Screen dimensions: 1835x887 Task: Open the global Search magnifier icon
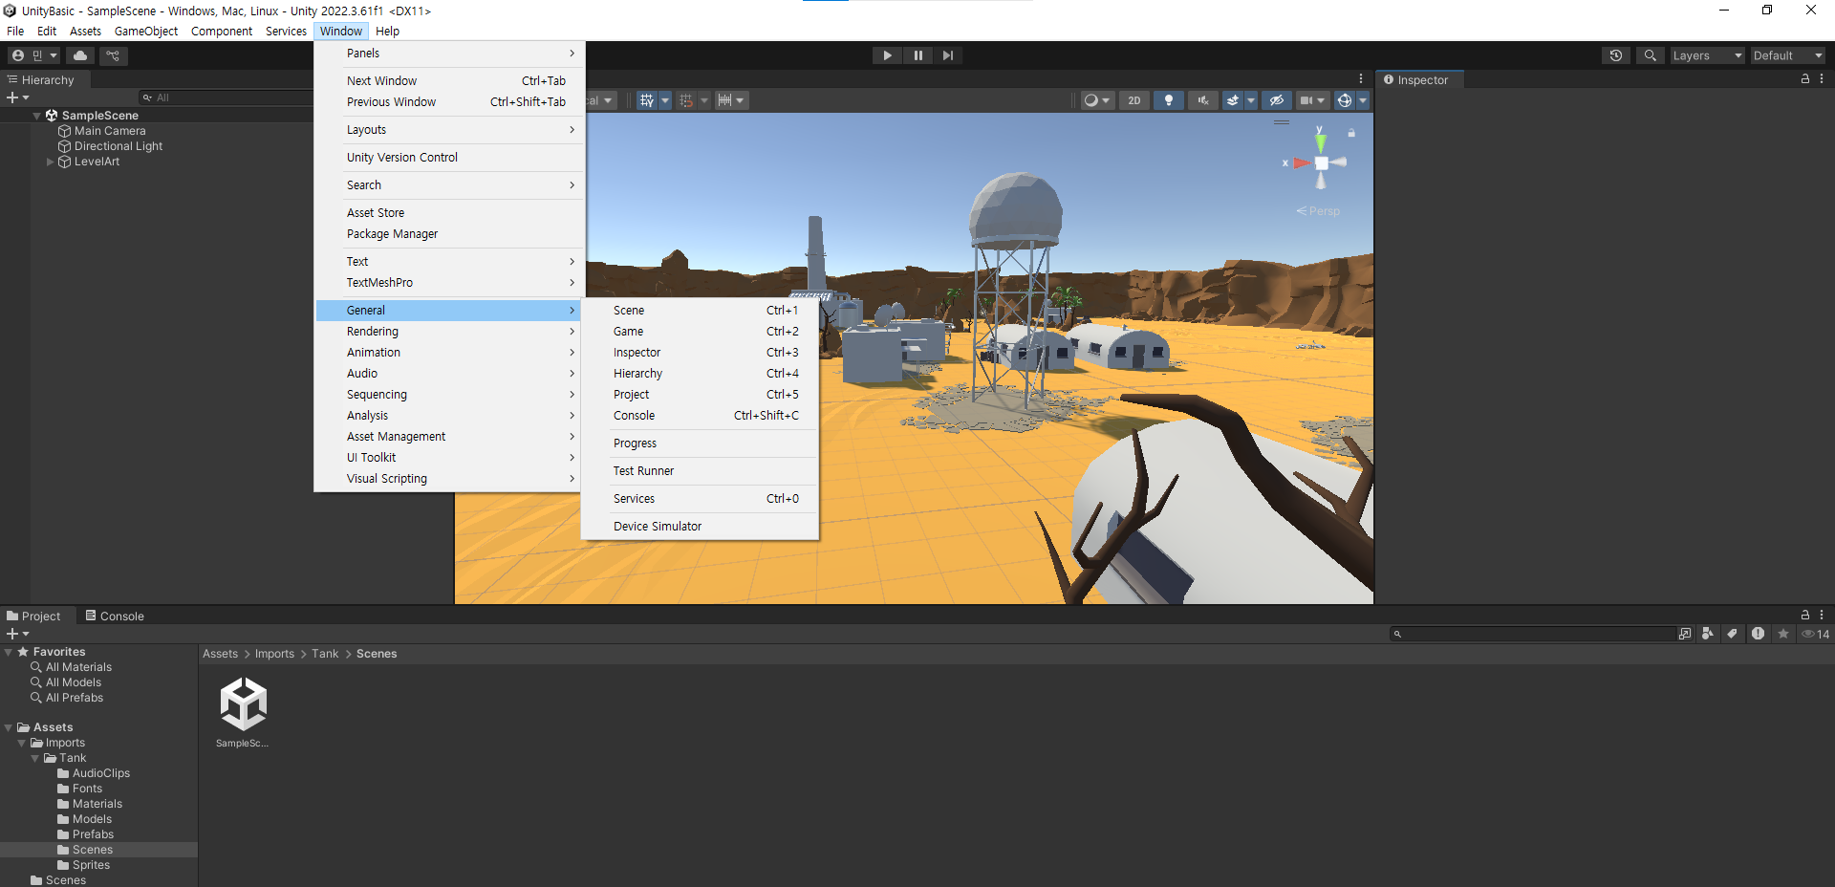pyautogui.click(x=1650, y=55)
